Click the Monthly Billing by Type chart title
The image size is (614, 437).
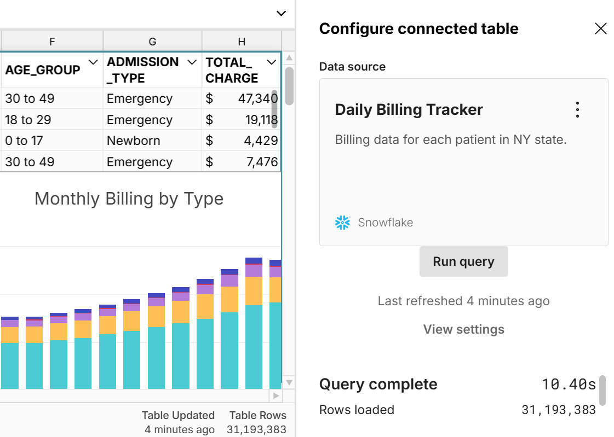[x=129, y=199]
